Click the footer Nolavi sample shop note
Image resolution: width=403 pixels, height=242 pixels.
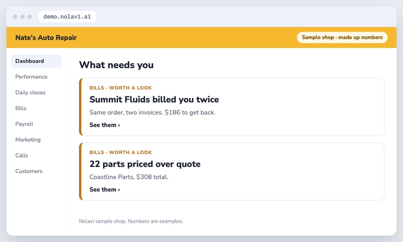coord(131,221)
